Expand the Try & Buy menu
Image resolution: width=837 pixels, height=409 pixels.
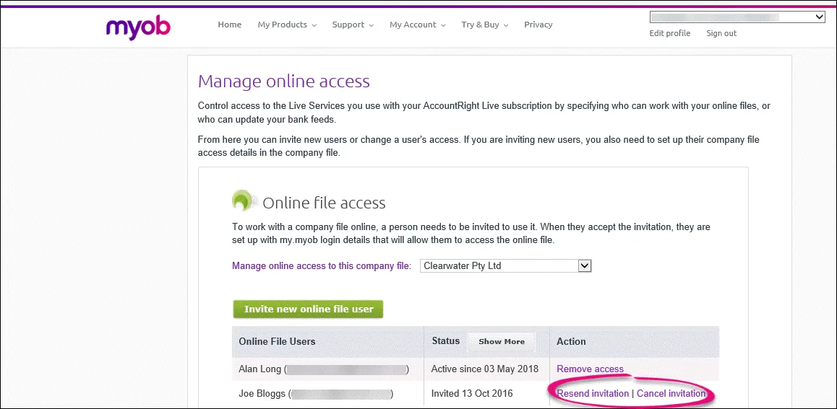coord(485,25)
